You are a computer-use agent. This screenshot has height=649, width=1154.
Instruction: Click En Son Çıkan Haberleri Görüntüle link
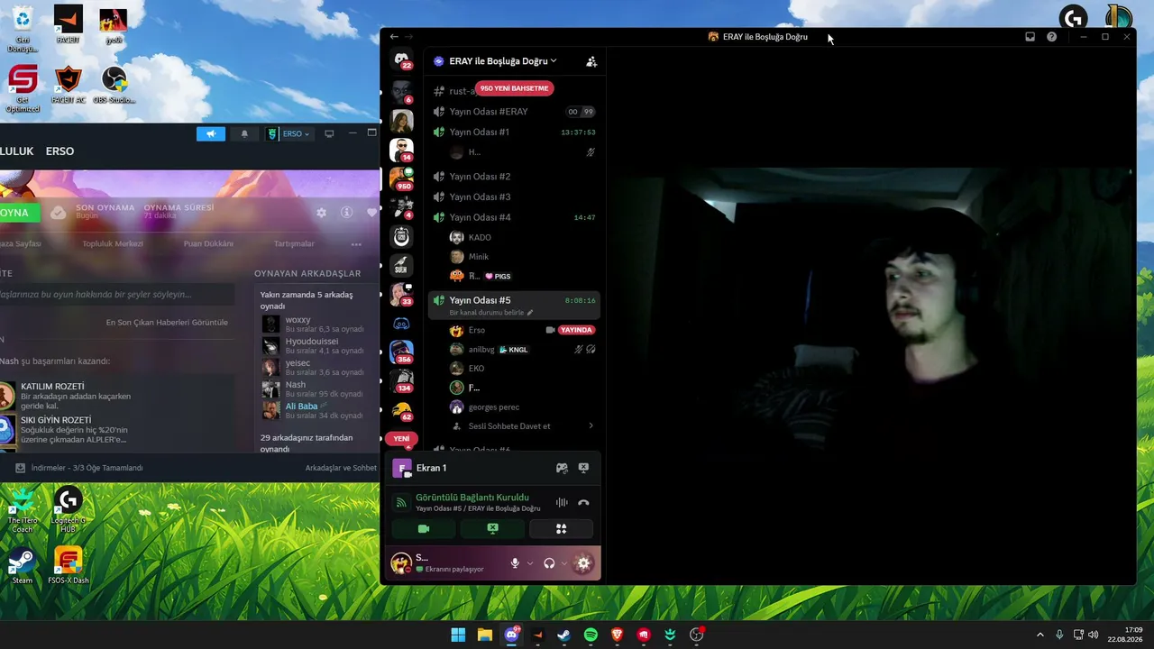[x=167, y=323]
